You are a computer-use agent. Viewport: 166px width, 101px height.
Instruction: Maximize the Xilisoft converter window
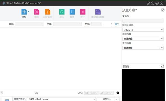(157, 3)
